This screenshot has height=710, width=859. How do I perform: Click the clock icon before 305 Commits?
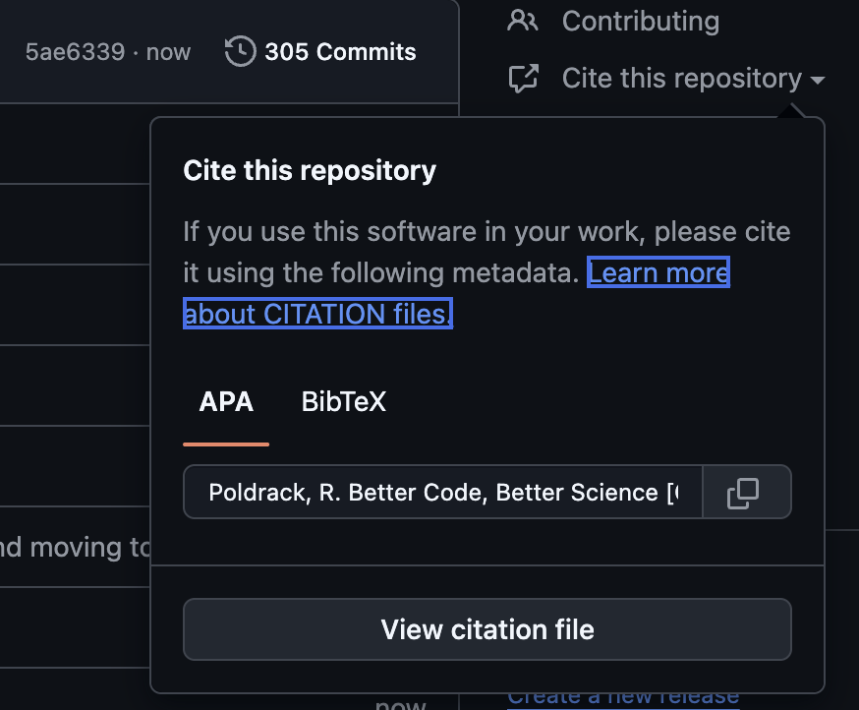click(x=239, y=52)
